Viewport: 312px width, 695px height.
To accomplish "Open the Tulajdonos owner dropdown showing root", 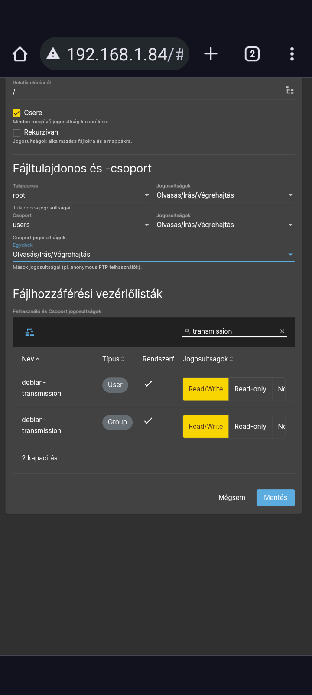I will (x=81, y=195).
